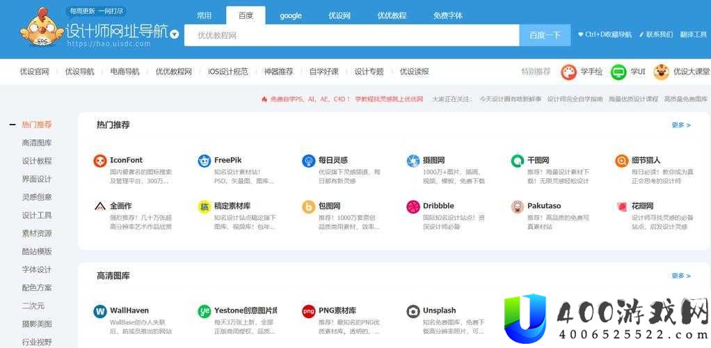Switch to the google search tab
This screenshot has width=711, height=348.
coord(291,15)
